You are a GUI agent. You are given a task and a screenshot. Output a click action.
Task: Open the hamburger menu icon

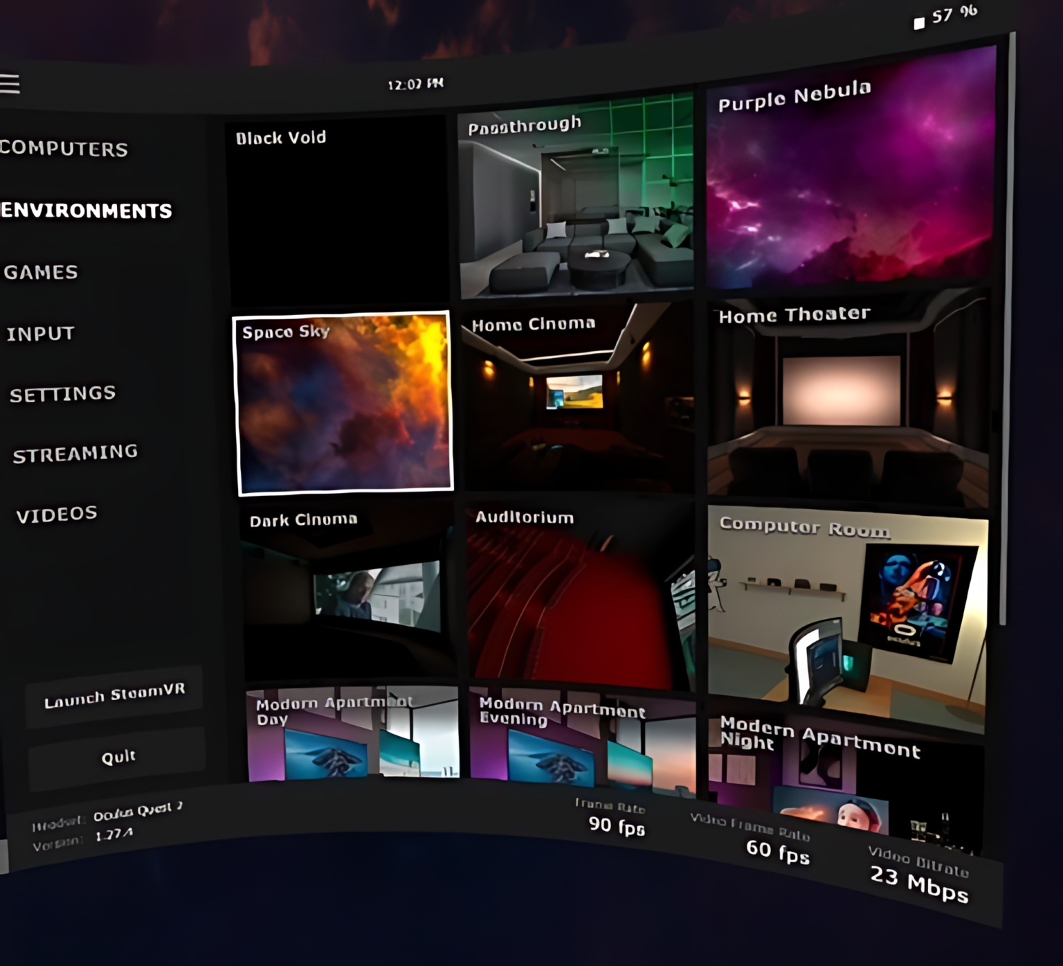point(10,84)
